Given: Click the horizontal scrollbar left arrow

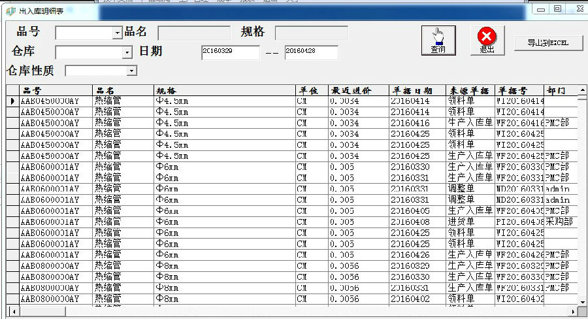Looking at the screenshot, I should 10,310.
